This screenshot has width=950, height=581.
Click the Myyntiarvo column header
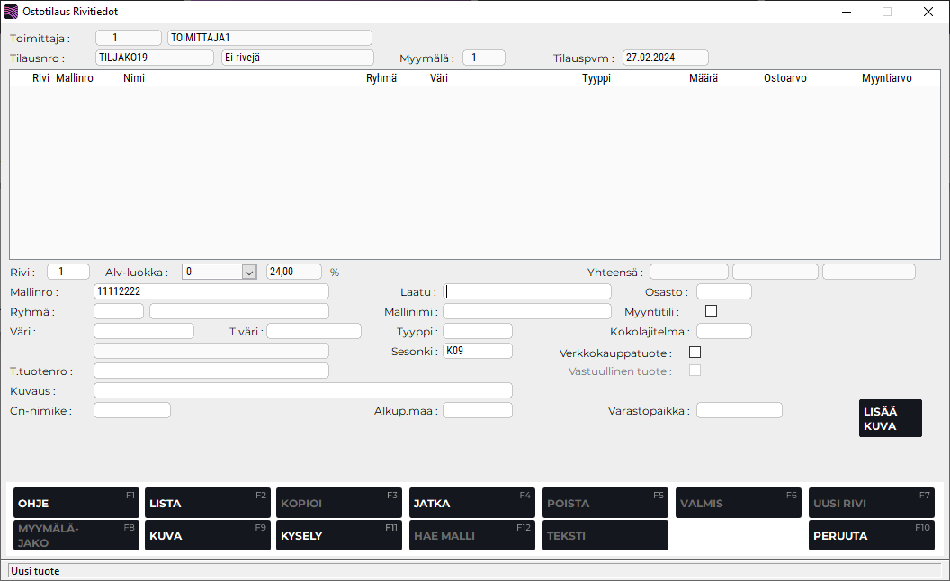[886, 78]
